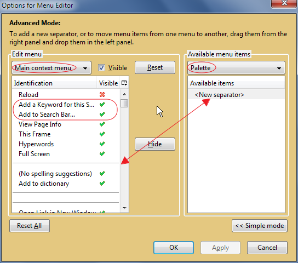Expand the Palette dropdown

[x=236, y=67]
